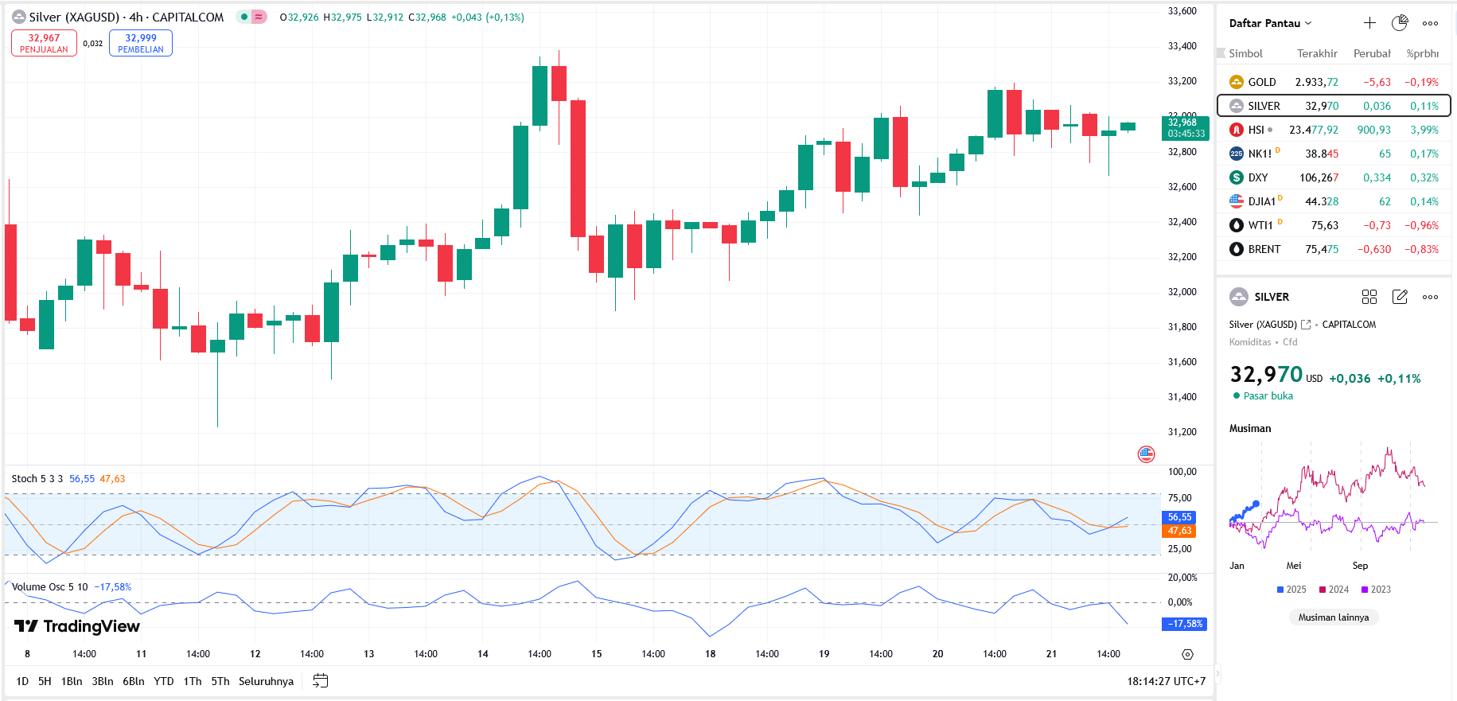Open the three-dot menu in SILVER details panel
Image resolution: width=1457 pixels, height=701 pixels.
tap(1430, 297)
